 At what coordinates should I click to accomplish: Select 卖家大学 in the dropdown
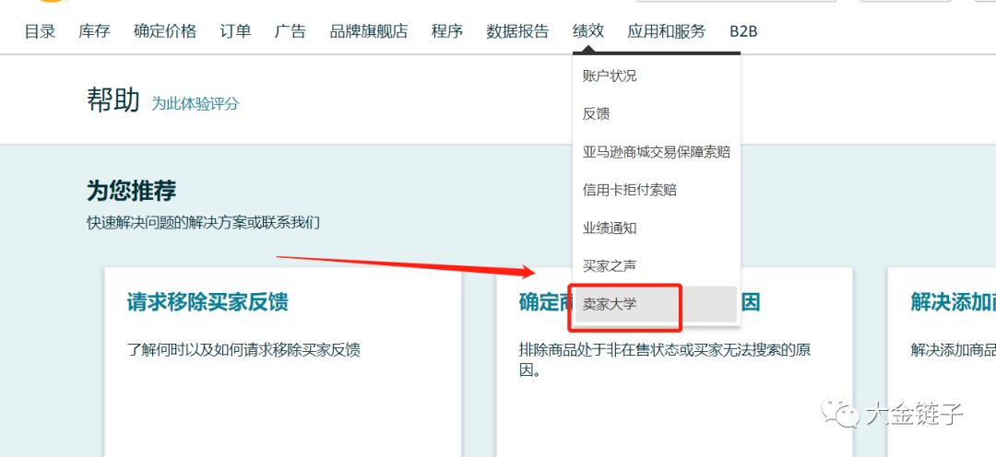tap(657, 304)
